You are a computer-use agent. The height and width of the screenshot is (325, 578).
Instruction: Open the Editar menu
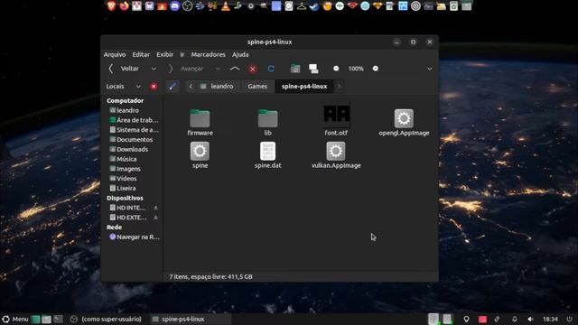[x=141, y=54]
